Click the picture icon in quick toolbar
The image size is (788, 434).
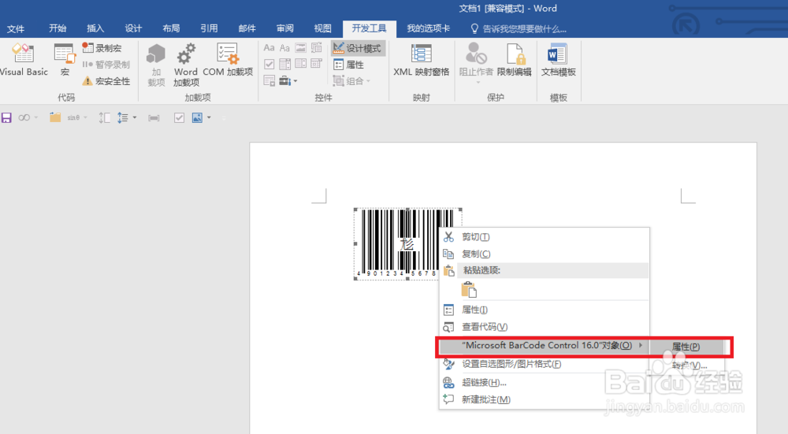coord(197,117)
